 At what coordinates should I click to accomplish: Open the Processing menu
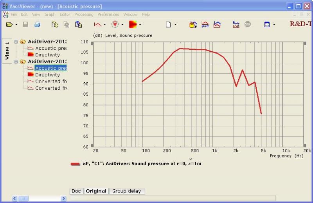[x=84, y=14]
